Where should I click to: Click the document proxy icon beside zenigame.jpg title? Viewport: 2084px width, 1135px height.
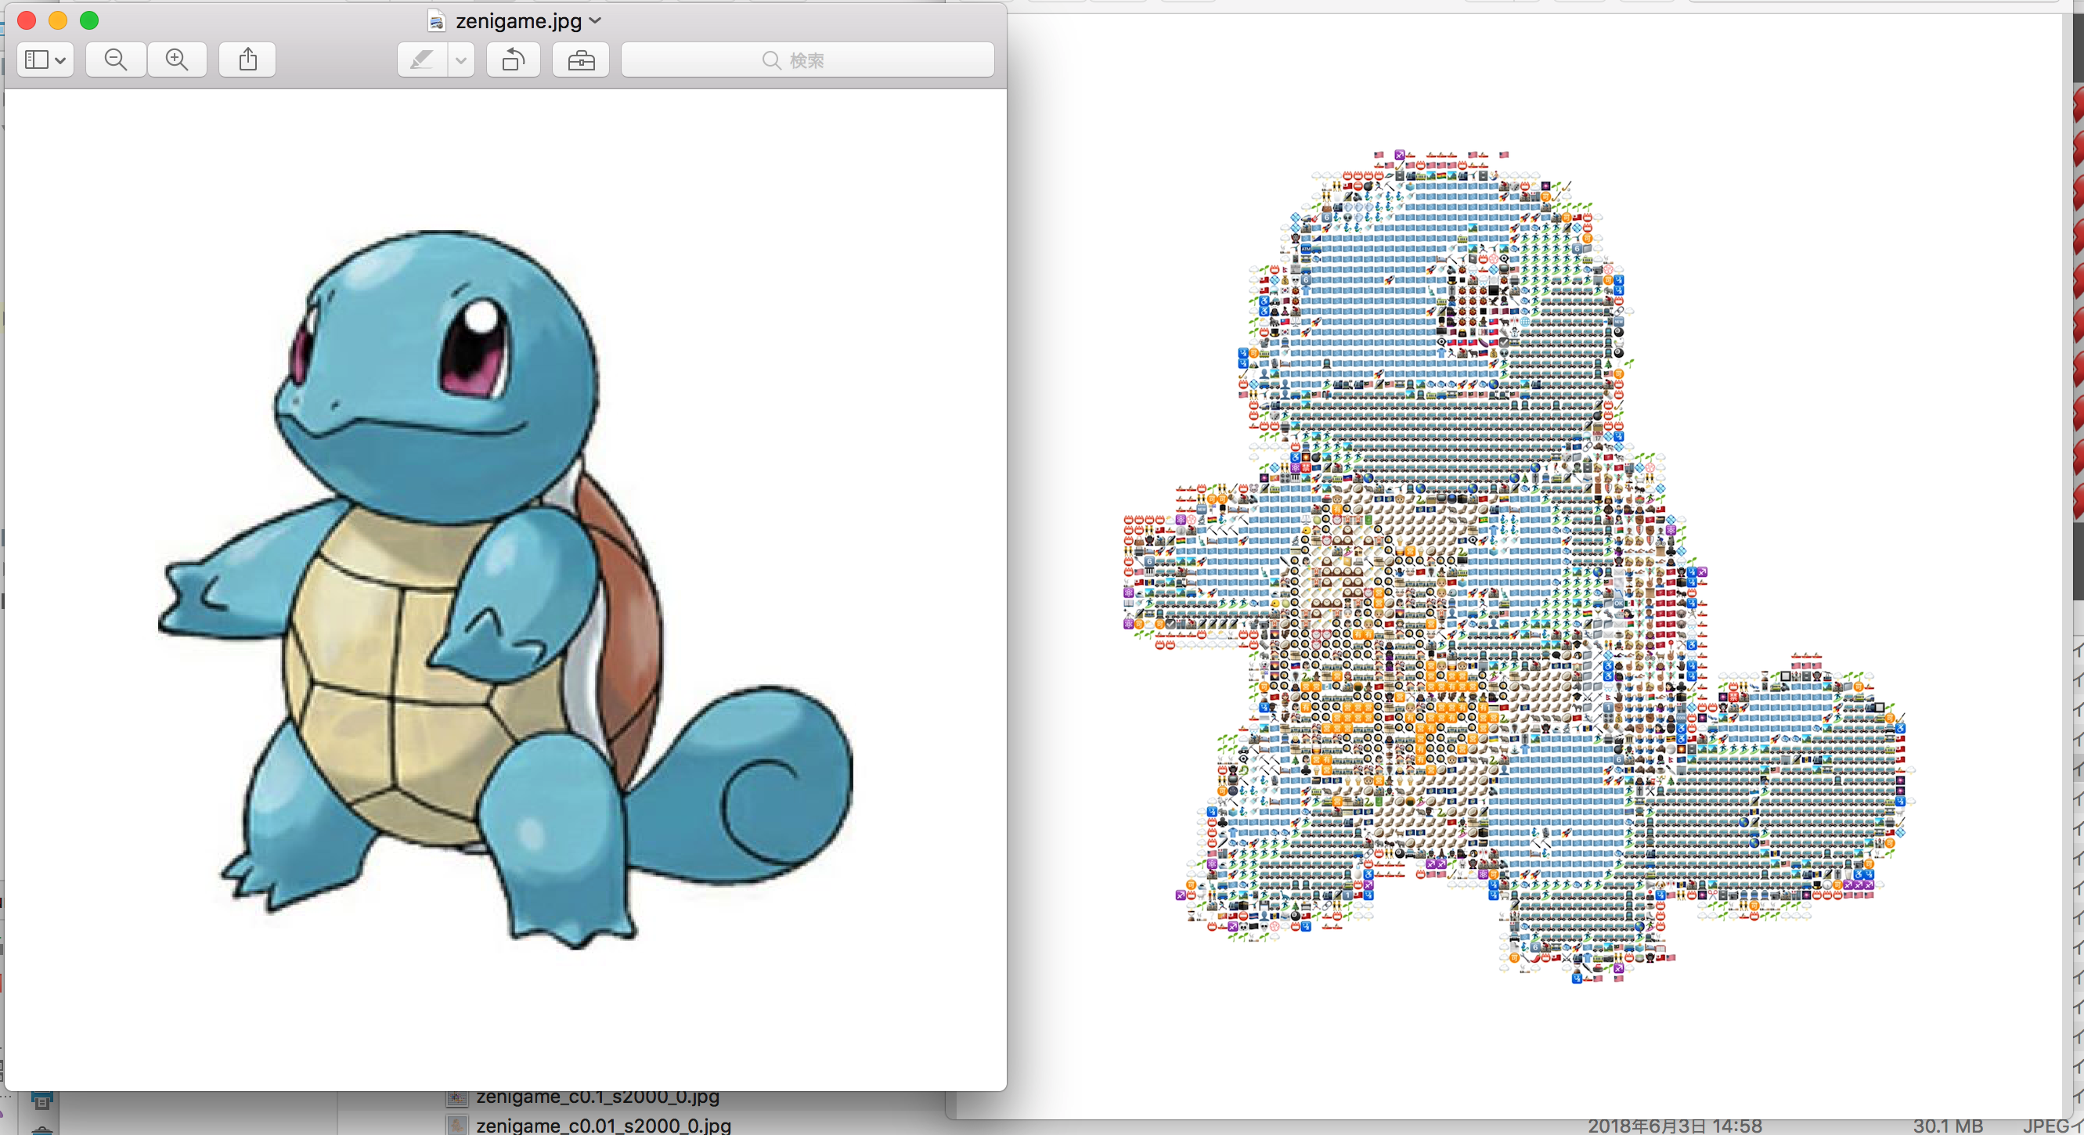pyautogui.click(x=437, y=21)
